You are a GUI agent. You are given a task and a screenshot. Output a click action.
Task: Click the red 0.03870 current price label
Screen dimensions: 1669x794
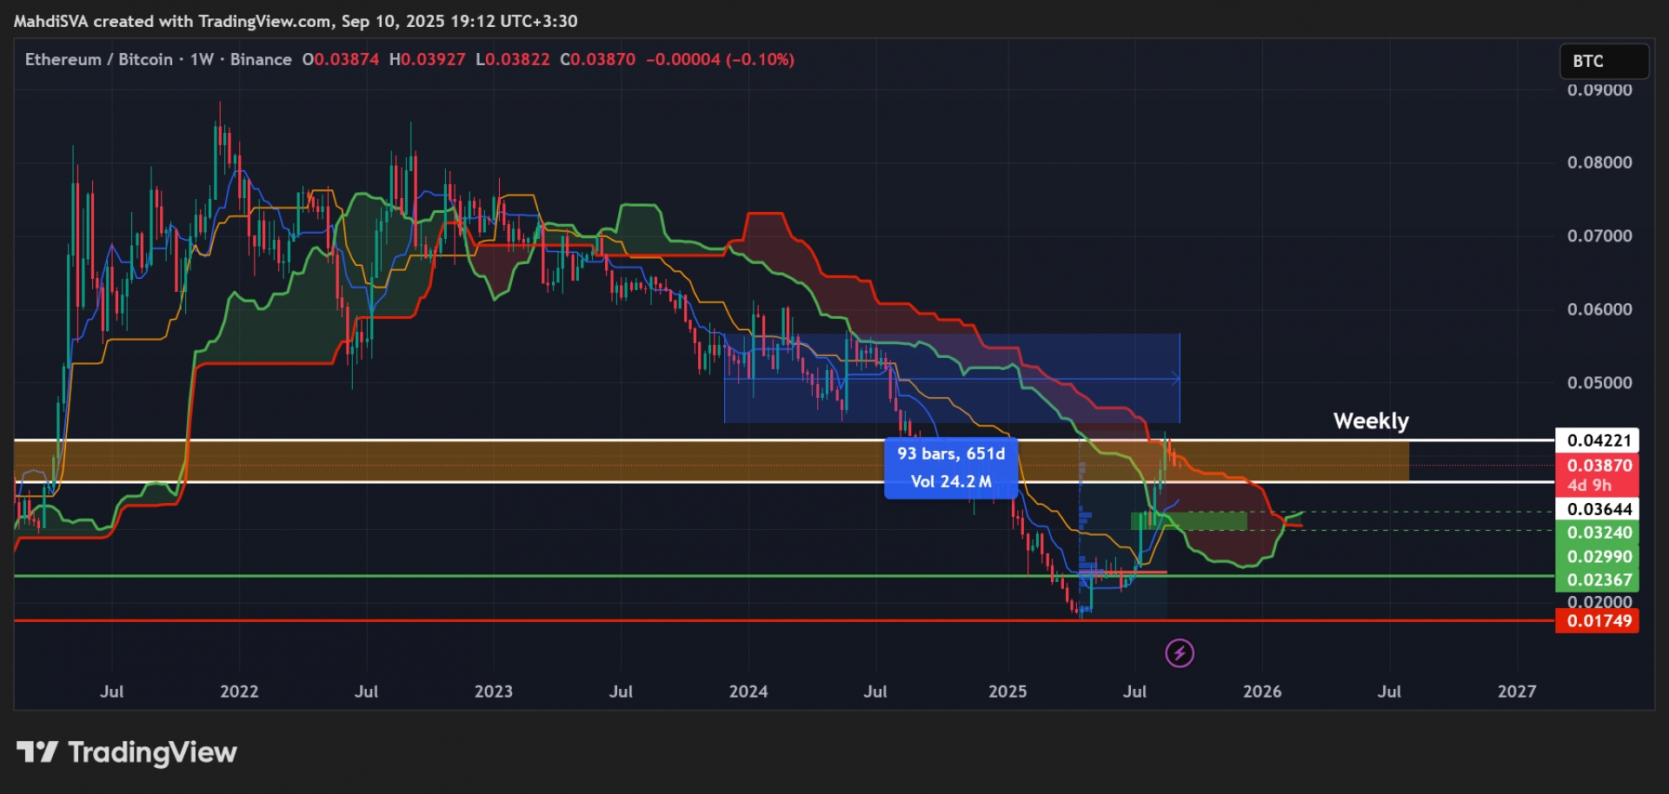[1599, 466]
